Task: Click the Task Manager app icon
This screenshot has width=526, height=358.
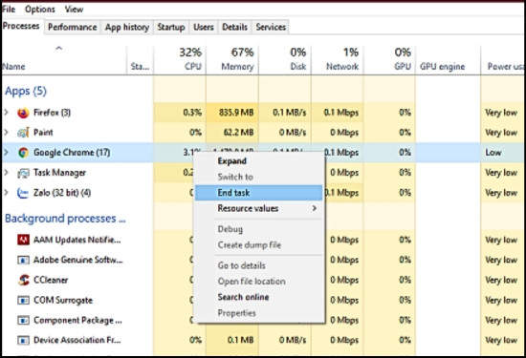Action: tap(23, 173)
